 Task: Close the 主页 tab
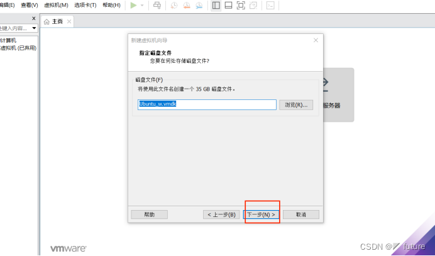pos(69,21)
